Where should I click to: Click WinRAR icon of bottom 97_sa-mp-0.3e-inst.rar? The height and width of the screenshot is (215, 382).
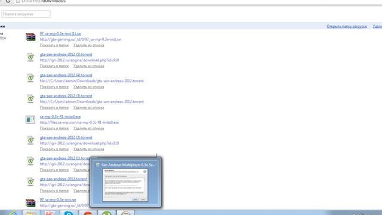coord(30,203)
